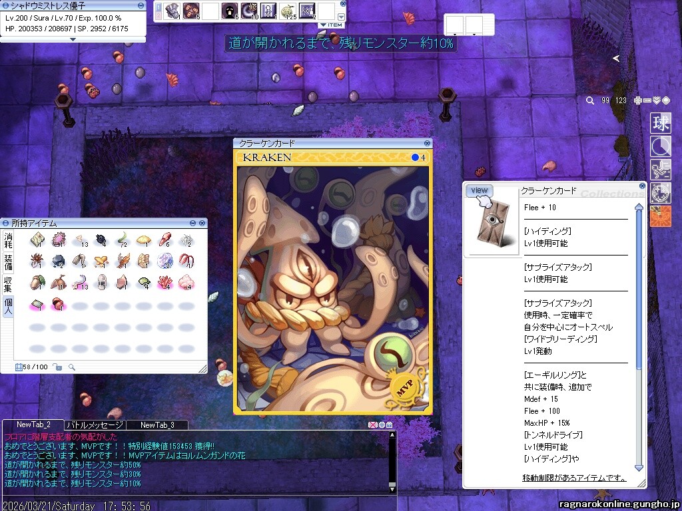Toggle the minimap round display button
This screenshot has height=511, width=682.
tap(666, 100)
